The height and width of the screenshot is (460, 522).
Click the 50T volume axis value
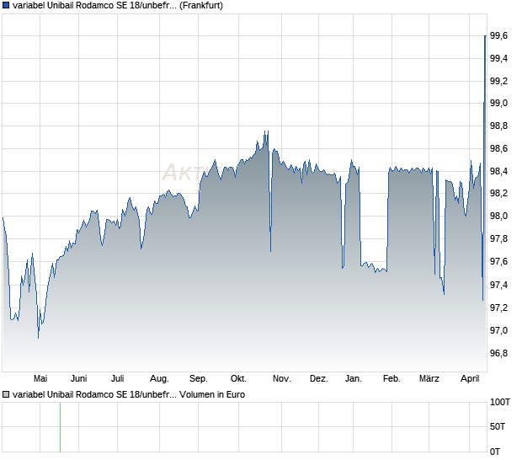click(x=498, y=426)
